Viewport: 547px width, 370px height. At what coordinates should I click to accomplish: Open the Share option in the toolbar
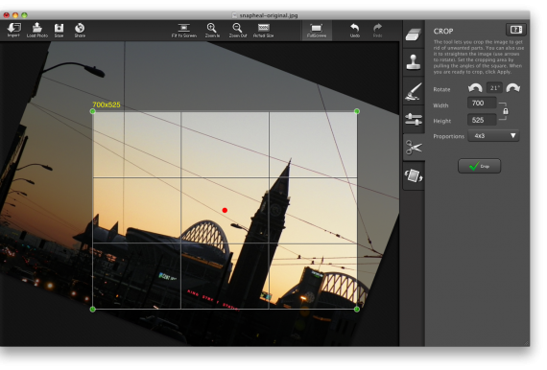(x=80, y=30)
